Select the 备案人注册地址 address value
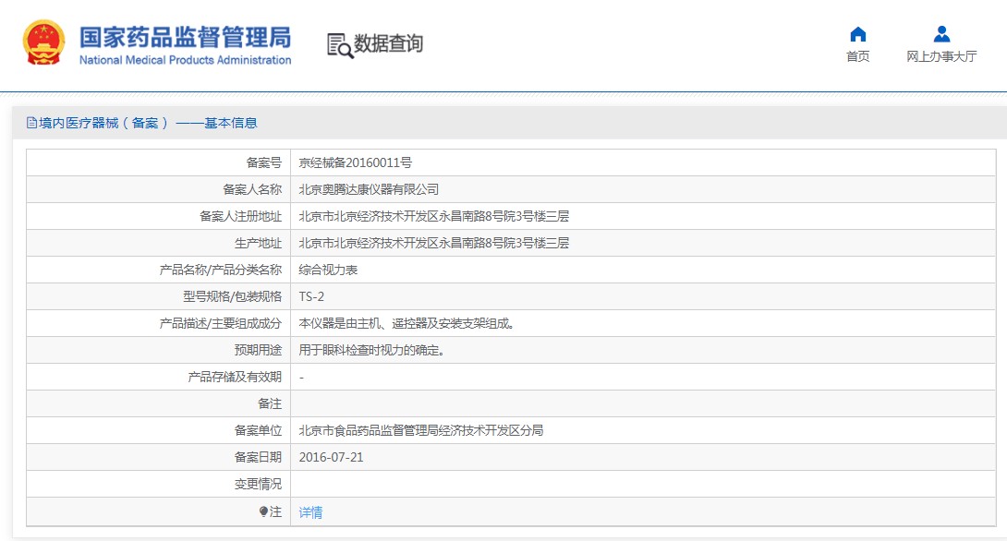Viewport: 1007px width, 541px height. (x=434, y=216)
